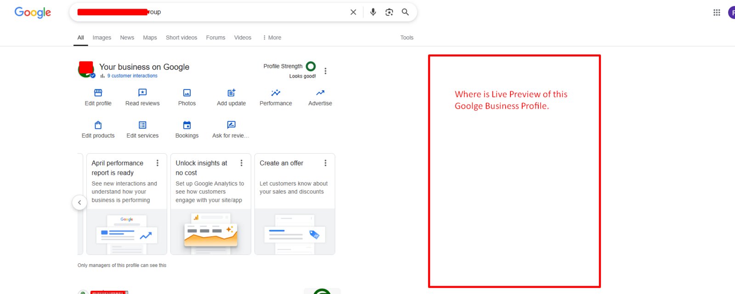Open the Google account avatar

732,12
